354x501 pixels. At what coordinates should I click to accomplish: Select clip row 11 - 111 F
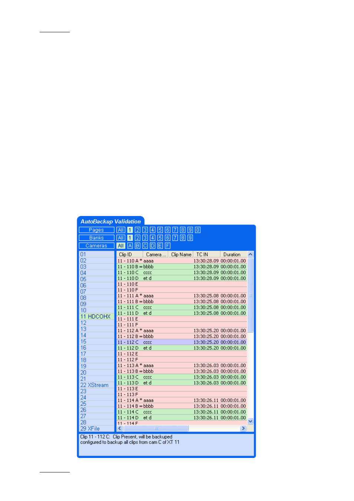click(182, 325)
